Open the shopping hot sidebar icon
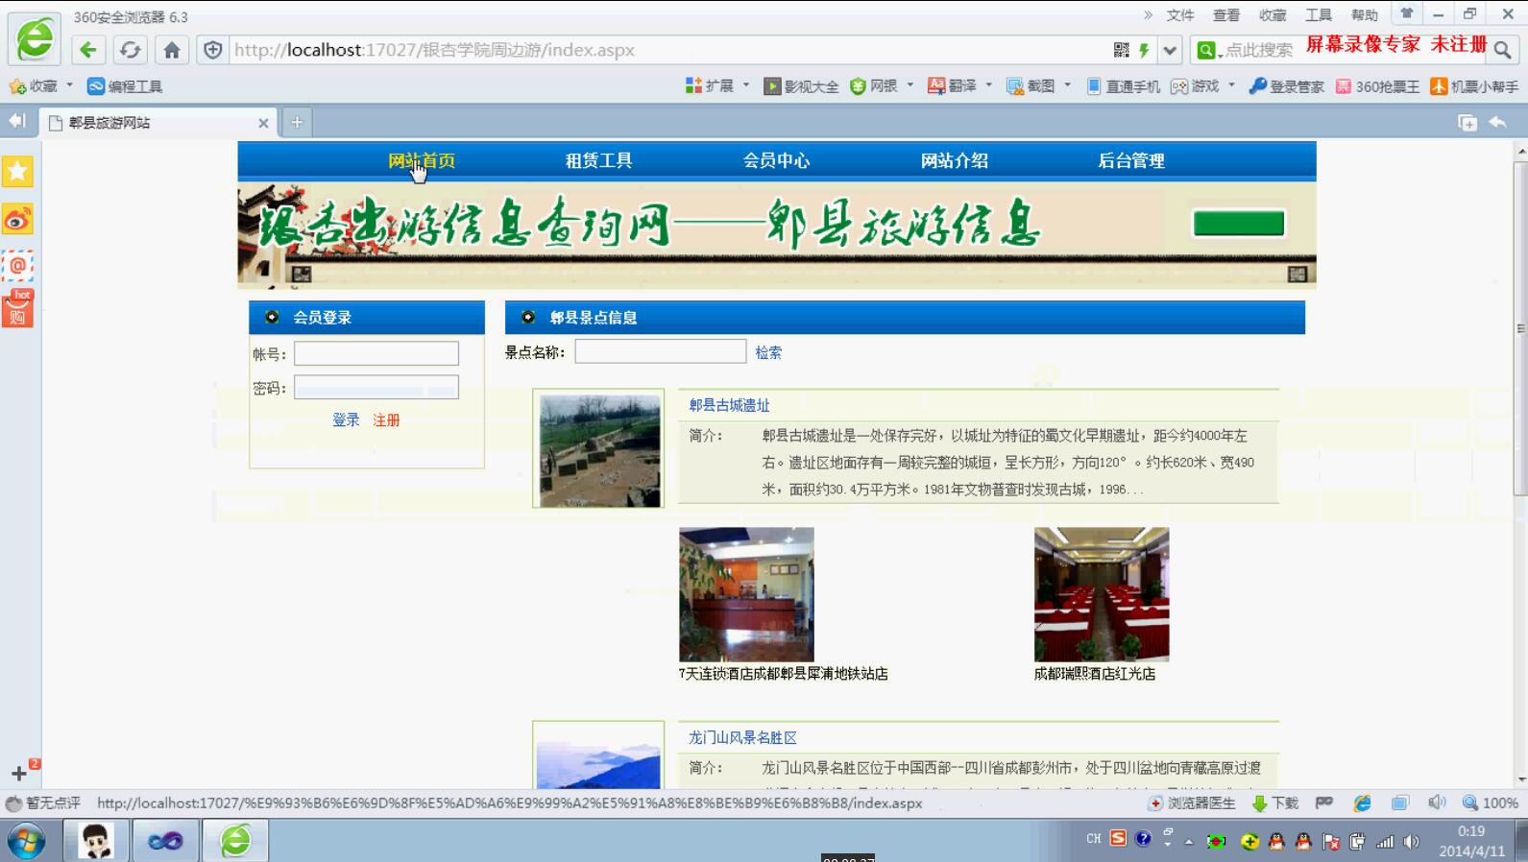 17,309
